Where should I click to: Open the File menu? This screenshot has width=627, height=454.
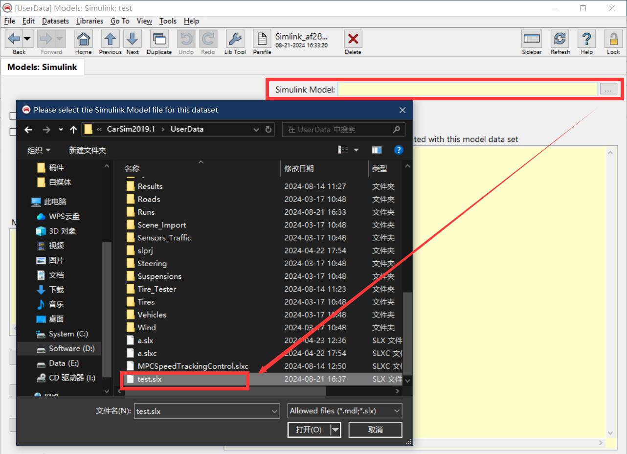click(10, 21)
